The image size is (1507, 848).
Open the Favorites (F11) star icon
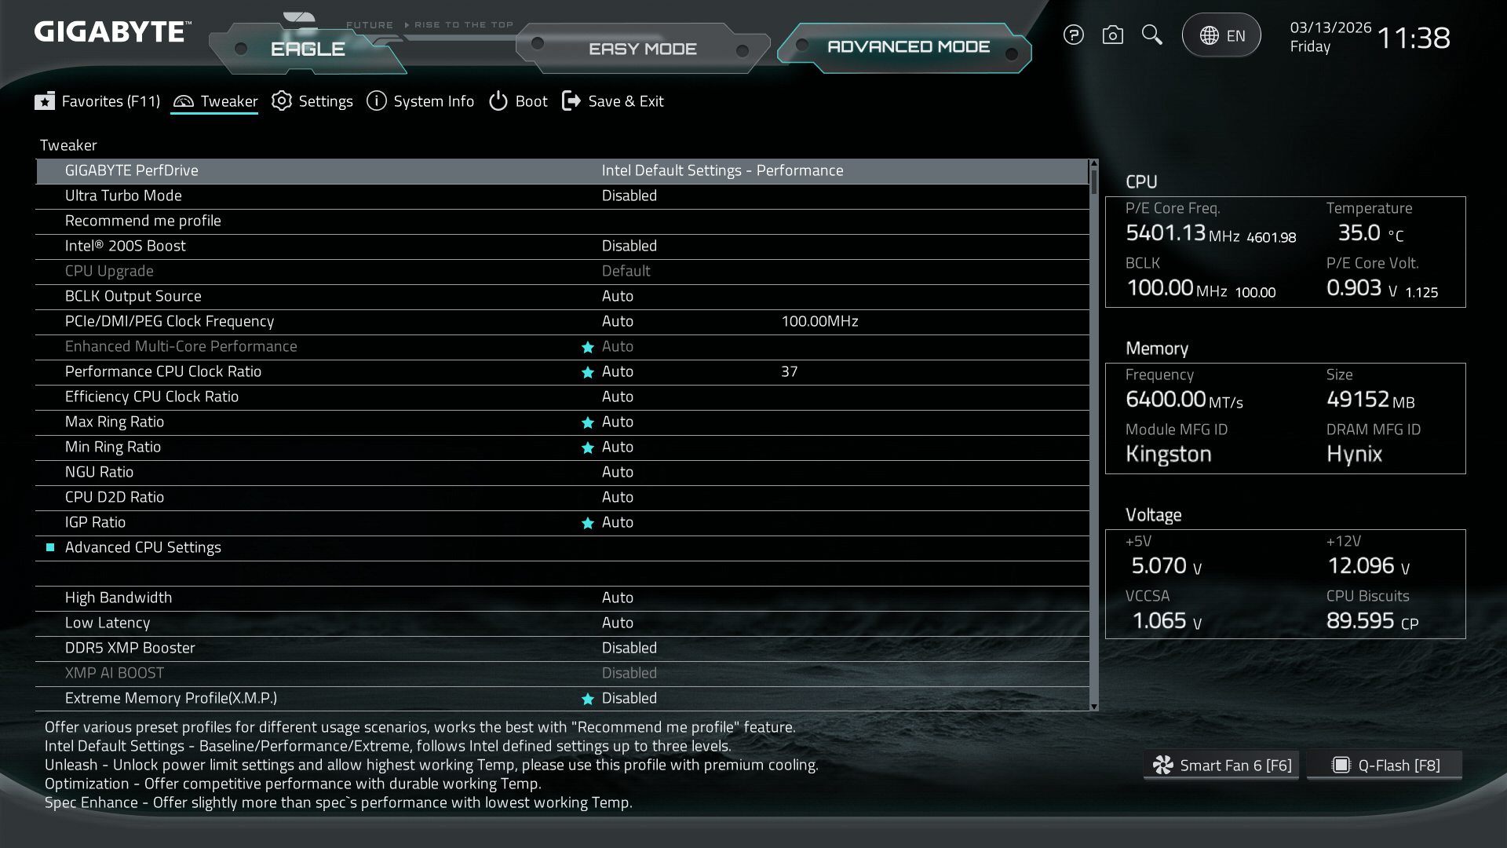tap(45, 101)
